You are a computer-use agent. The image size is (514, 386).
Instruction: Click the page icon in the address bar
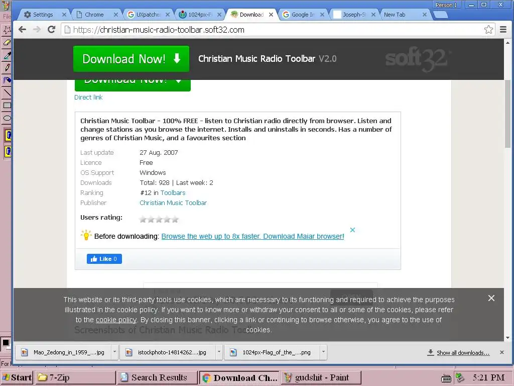click(x=67, y=30)
